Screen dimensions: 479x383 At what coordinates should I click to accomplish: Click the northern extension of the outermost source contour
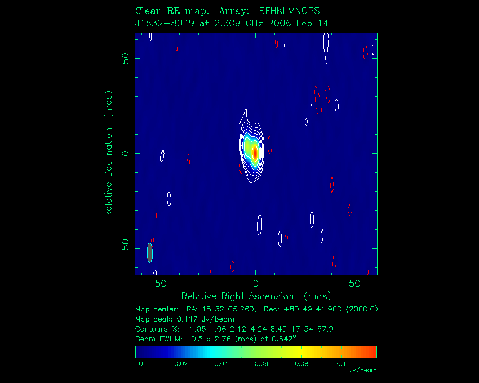(245, 116)
